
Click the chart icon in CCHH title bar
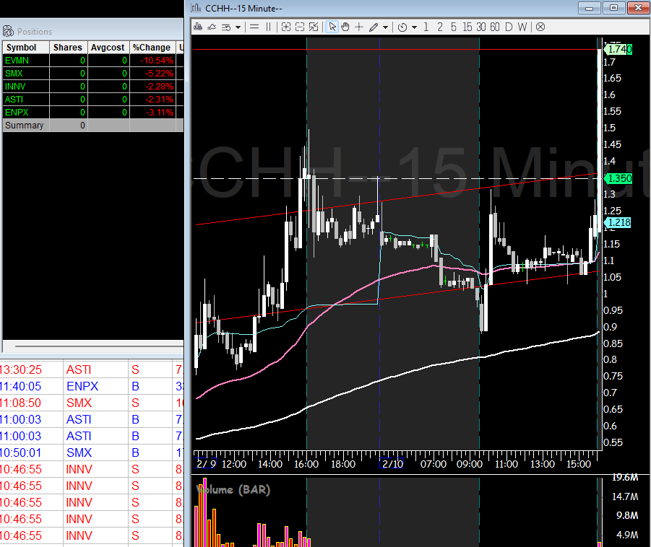tap(197, 8)
